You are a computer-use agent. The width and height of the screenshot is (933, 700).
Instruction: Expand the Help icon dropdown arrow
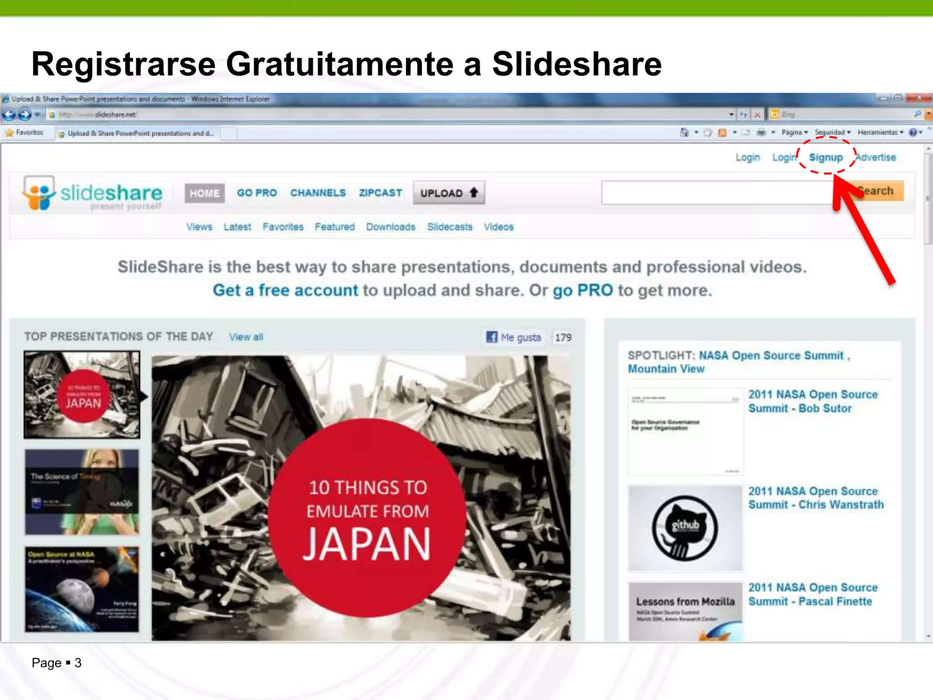coord(921,133)
